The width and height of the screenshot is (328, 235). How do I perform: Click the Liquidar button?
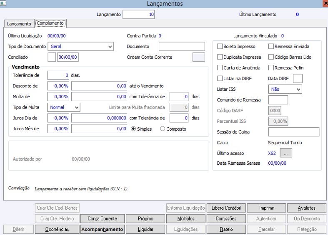(145, 229)
